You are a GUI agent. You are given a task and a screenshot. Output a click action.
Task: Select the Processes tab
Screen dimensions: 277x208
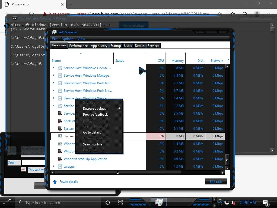(x=59, y=45)
